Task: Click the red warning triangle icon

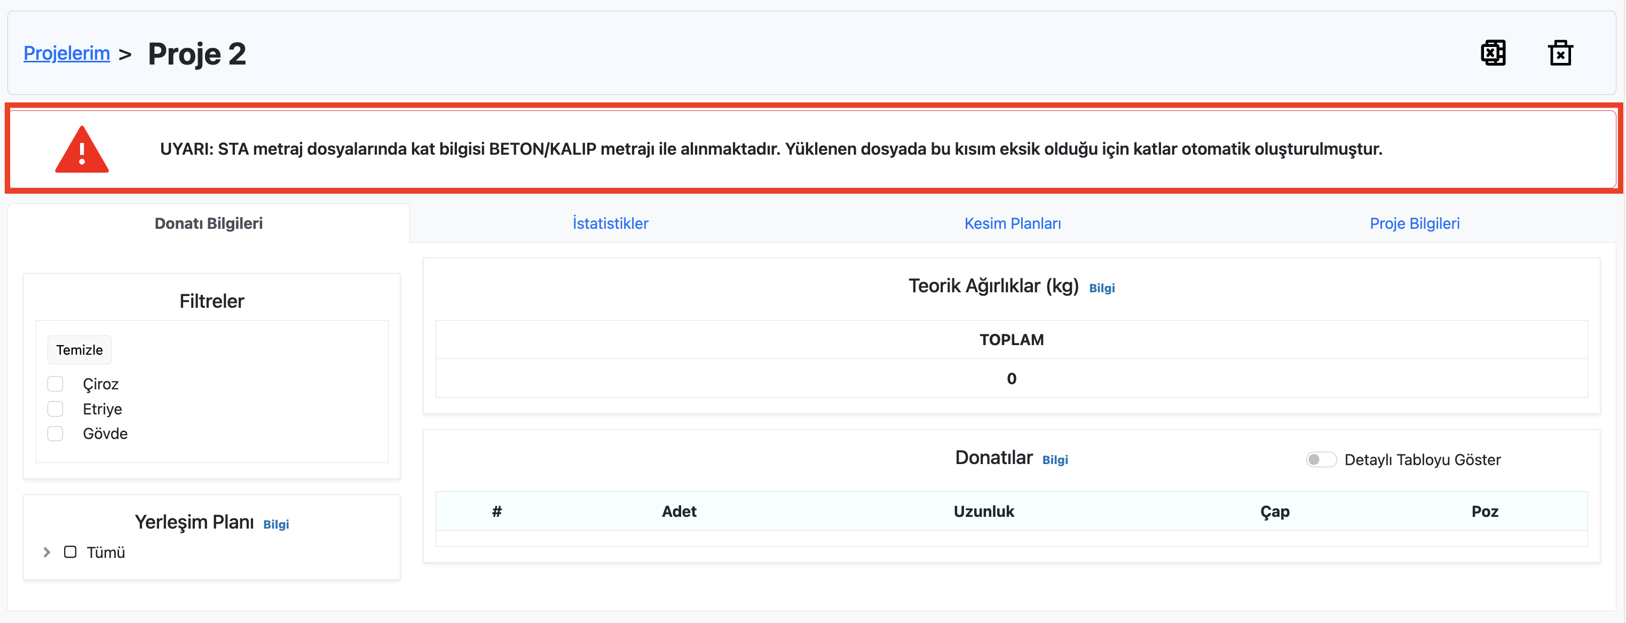Action: (x=82, y=150)
